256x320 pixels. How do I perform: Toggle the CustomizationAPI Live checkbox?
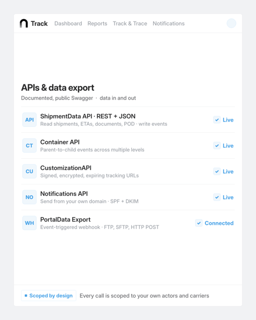tap(217, 172)
